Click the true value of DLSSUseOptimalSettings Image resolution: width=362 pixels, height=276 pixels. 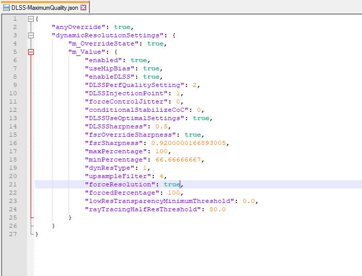click(x=201, y=118)
